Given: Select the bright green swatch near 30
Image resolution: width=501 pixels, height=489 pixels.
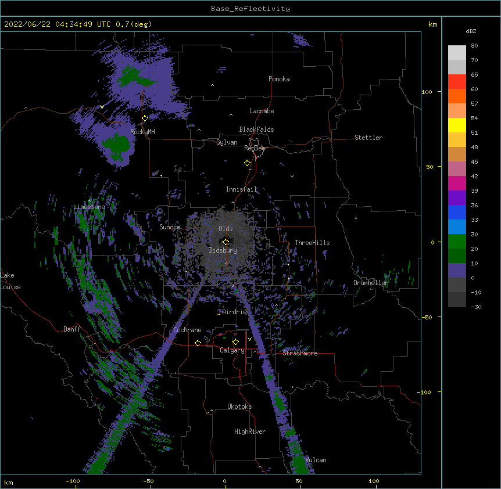Looking at the screenshot, I should tap(457, 242).
